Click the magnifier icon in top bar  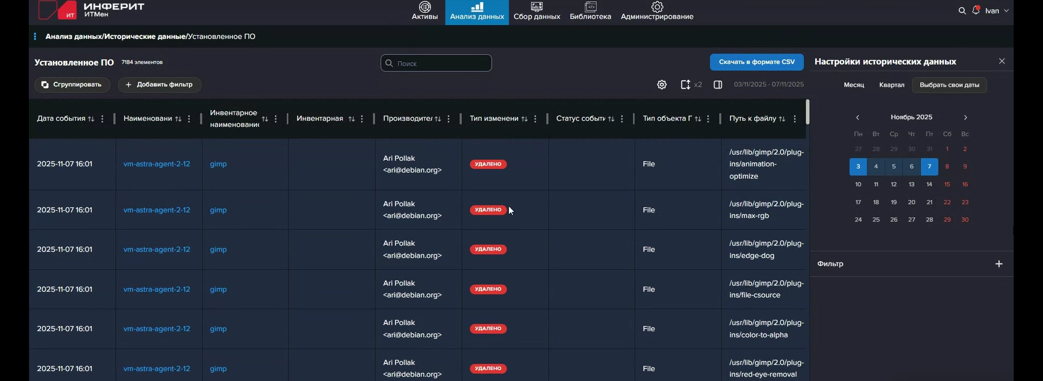coord(962,11)
